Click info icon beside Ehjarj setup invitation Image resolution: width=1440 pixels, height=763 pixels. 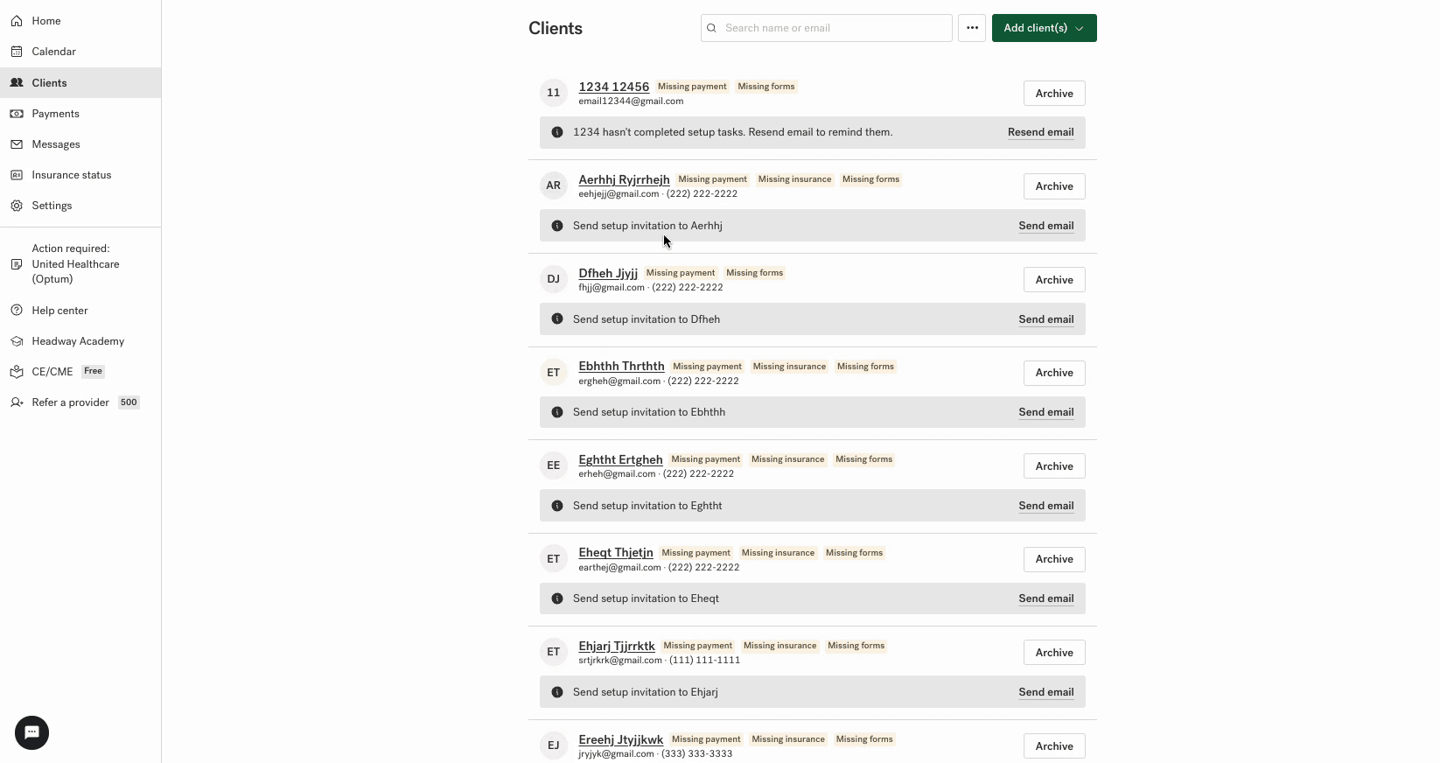point(557,692)
